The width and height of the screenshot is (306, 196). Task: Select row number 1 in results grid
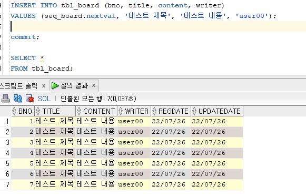5,121
